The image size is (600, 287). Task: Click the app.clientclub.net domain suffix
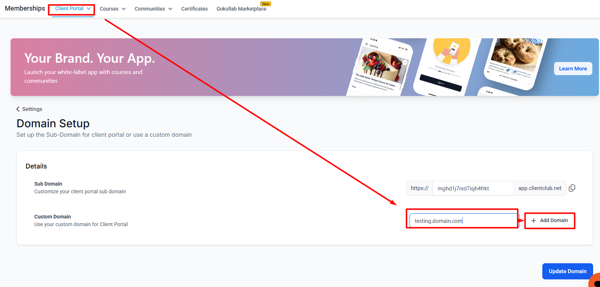click(x=539, y=188)
